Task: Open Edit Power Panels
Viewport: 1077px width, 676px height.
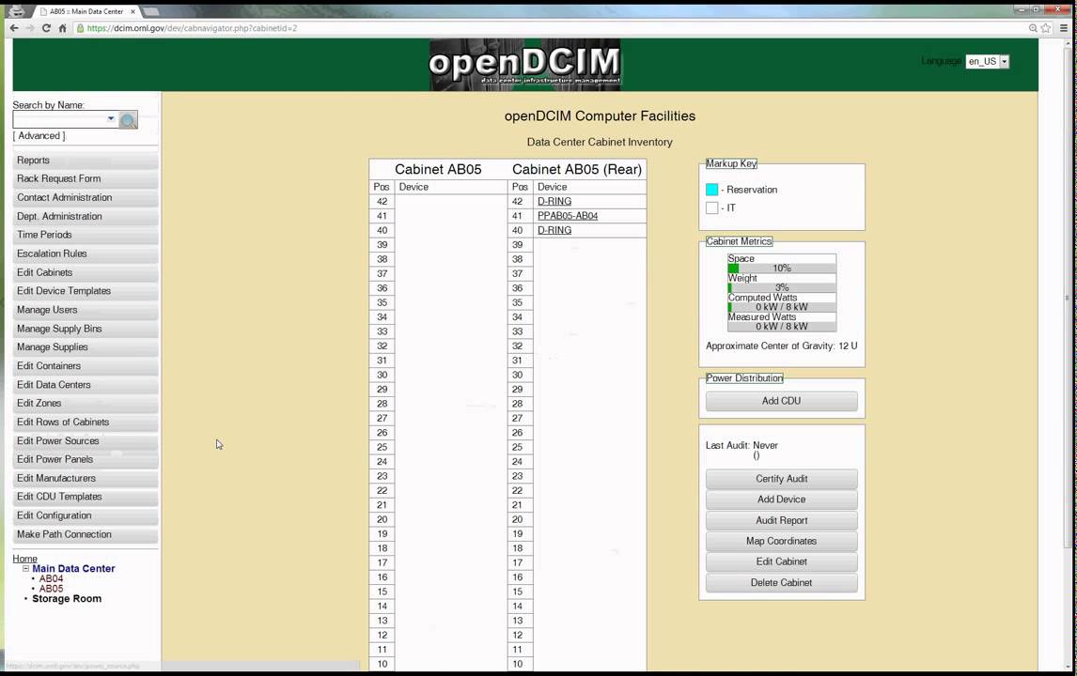Action: (x=86, y=459)
